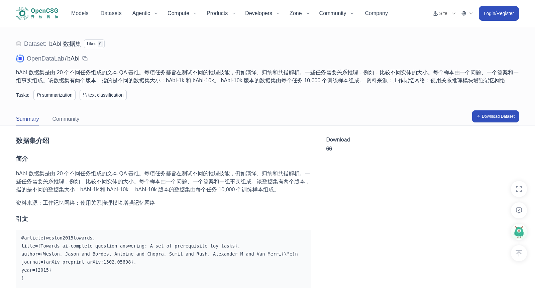
Task: Click the Developers menu label
Action: pos(258,13)
